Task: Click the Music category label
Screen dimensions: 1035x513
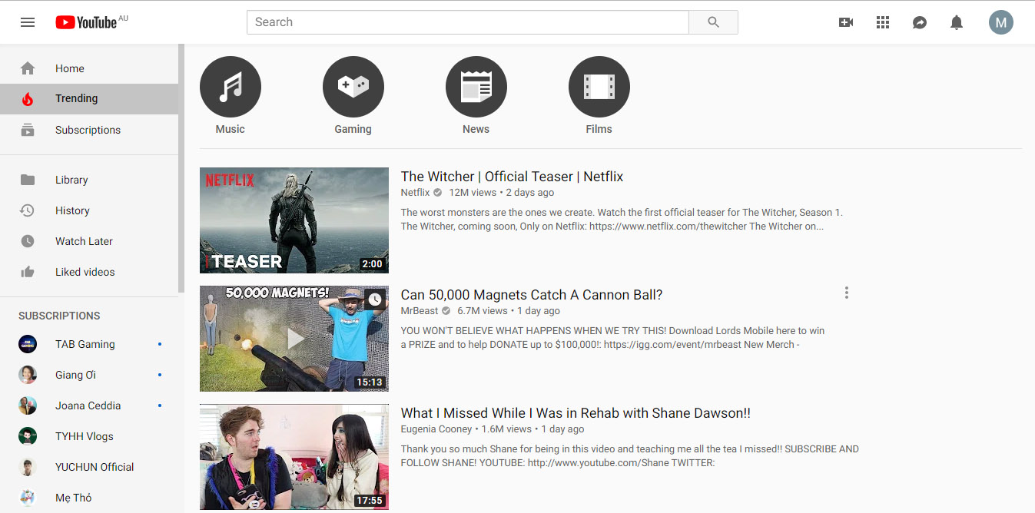Action: click(231, 129)
